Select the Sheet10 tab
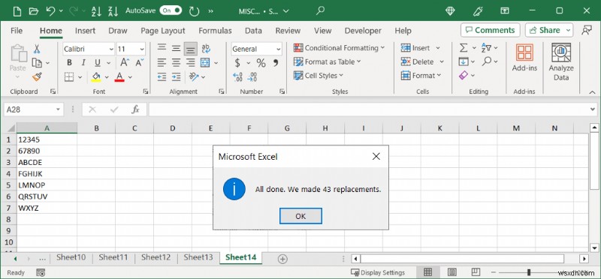This screenshot has height=279, width=601. (x=71, y=257)
